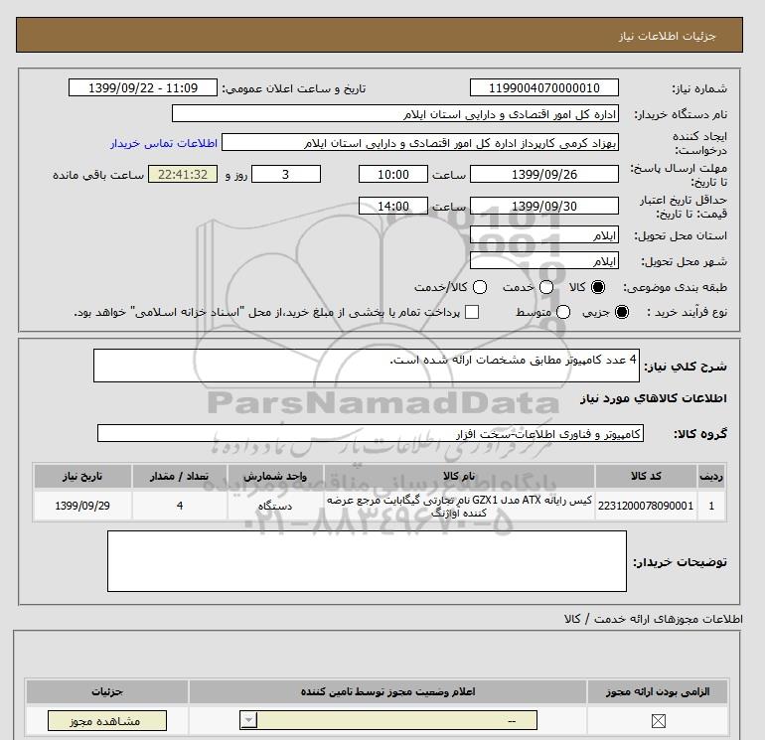
Task: Click the delivery province field ایلام
Action: coord(544,235)
